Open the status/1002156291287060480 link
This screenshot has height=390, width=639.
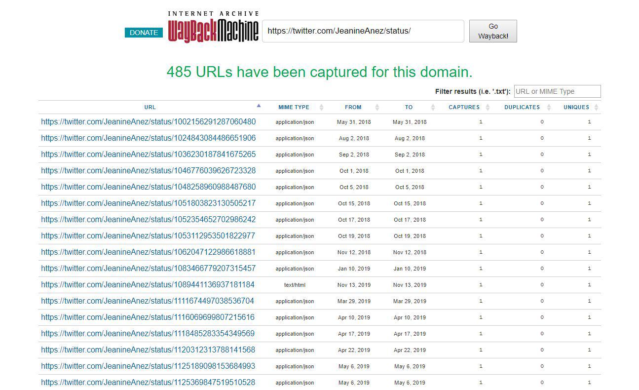click(x=148, y=122)
